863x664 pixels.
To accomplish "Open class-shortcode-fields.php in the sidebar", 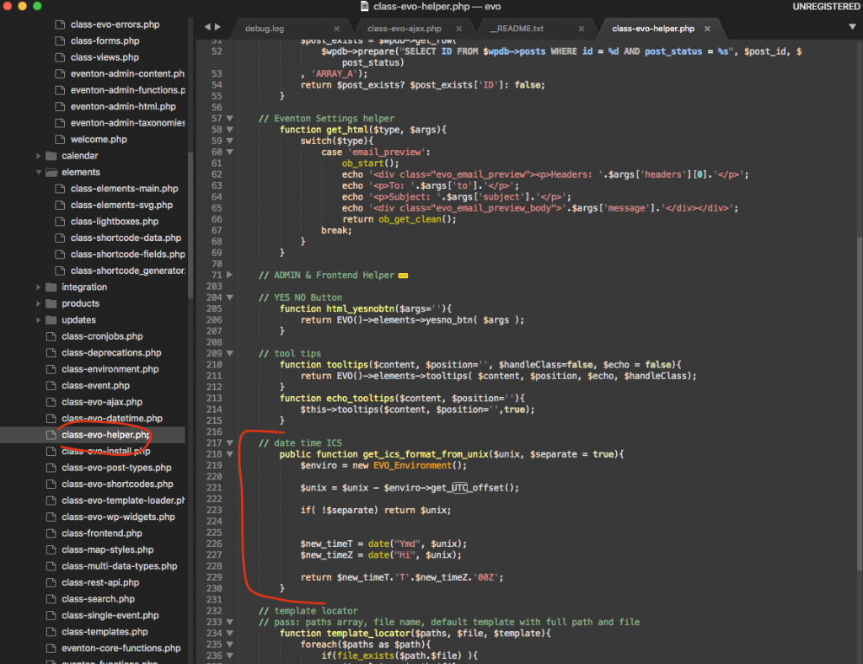I will click(x=128, y=254).
